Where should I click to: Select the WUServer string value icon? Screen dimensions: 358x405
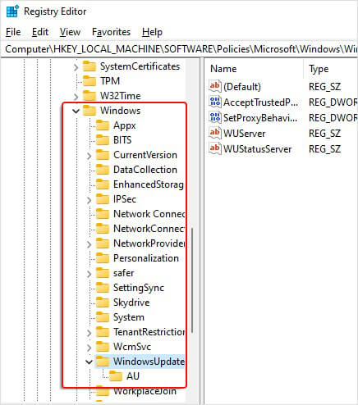[x=215, y=133]
